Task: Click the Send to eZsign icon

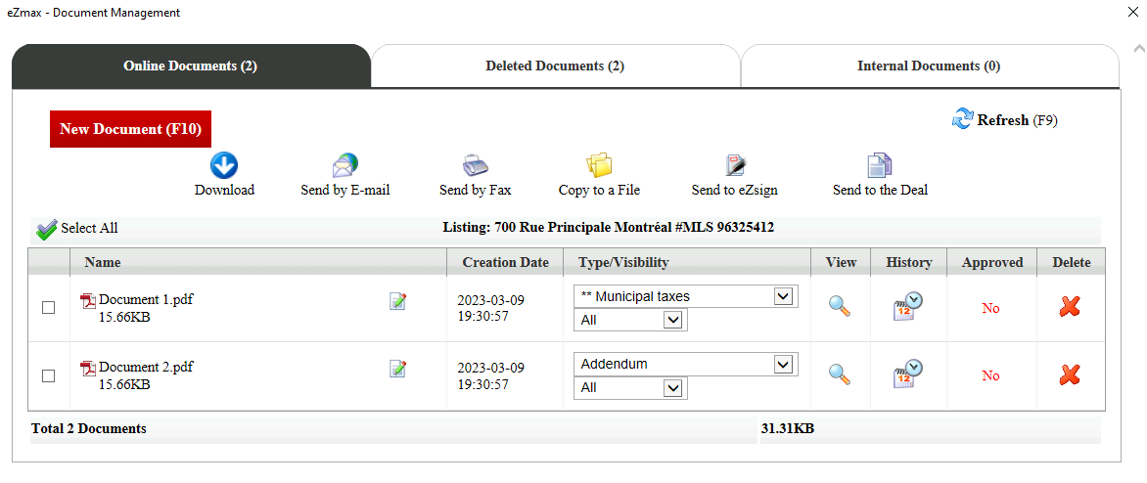Action: pos(734,166)
